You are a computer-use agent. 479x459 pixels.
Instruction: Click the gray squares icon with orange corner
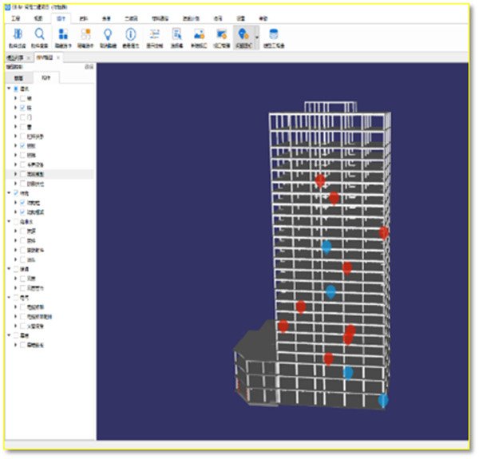point(85,34)
